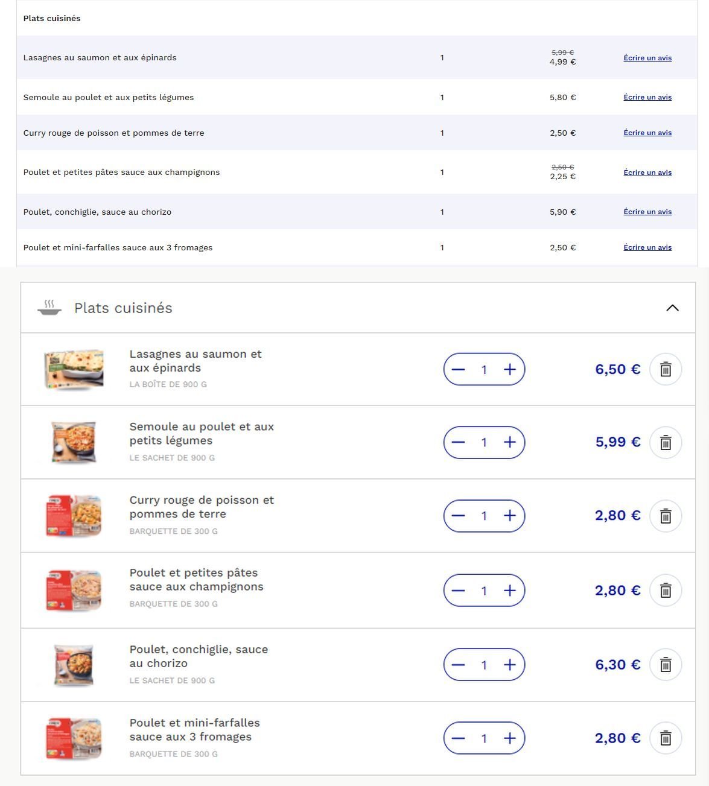Decrease quantity of Semoule au poulet
The height and width of the screenshot is (786, 709).
[x=458, y=443]
